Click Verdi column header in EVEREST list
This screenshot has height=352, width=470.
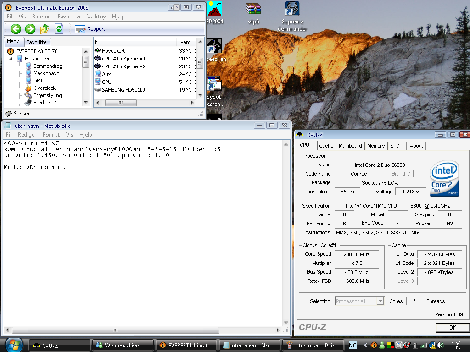point(186,42)
